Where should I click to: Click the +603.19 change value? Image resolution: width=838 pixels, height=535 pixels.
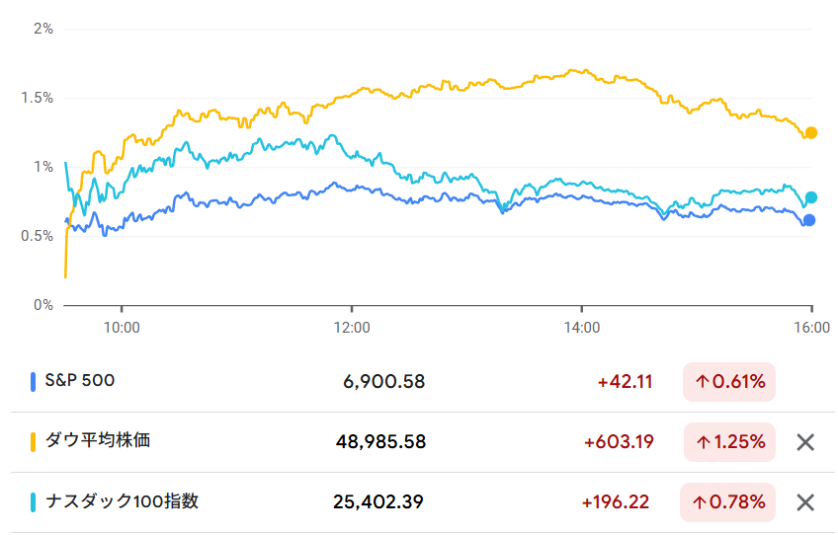coord(619,442)
